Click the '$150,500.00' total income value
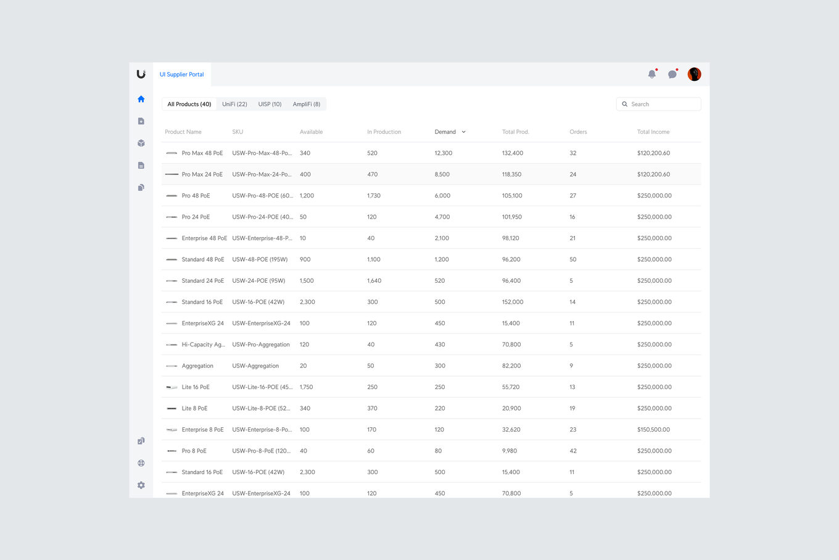The width and height of the screenshot is (839, 560). tap(653, 430)
